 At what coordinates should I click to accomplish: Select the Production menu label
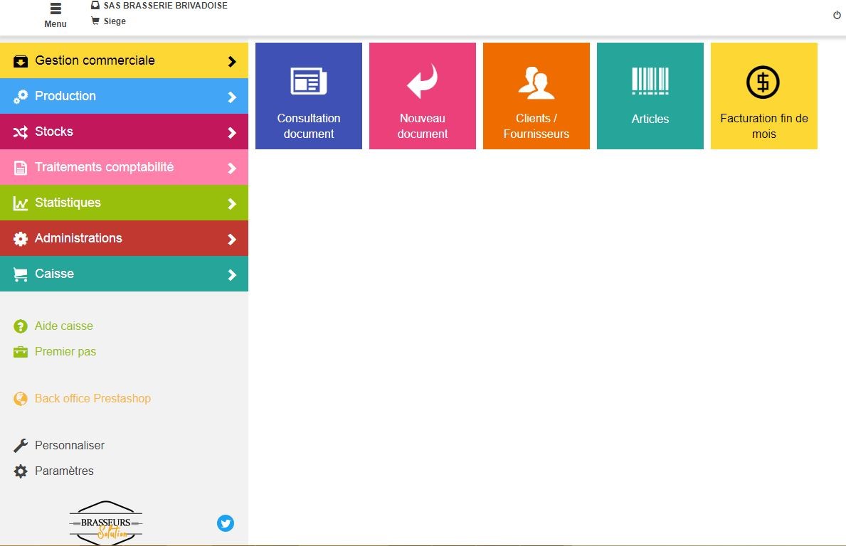65,96
